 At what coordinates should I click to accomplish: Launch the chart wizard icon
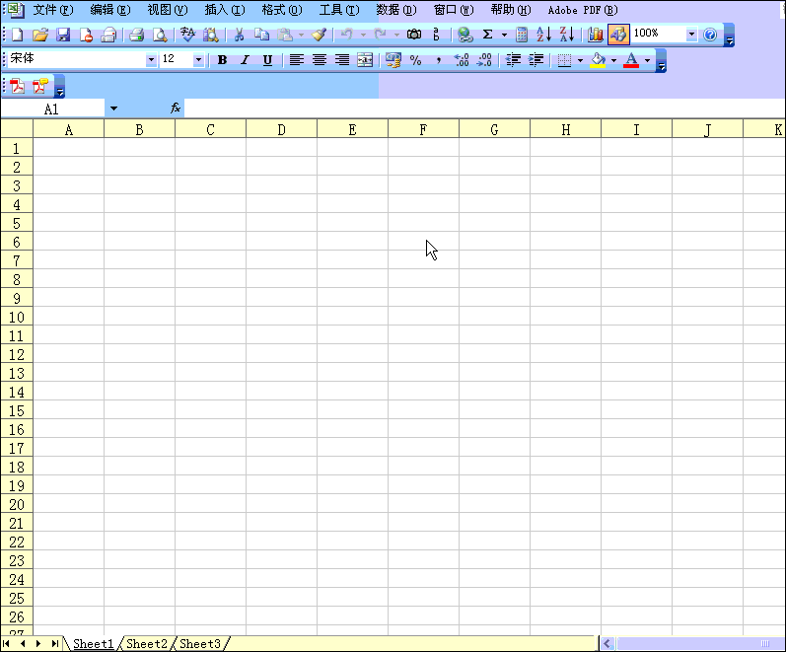point(596,35)
